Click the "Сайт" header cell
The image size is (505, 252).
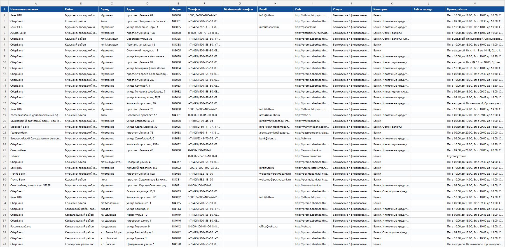point(312,9)
